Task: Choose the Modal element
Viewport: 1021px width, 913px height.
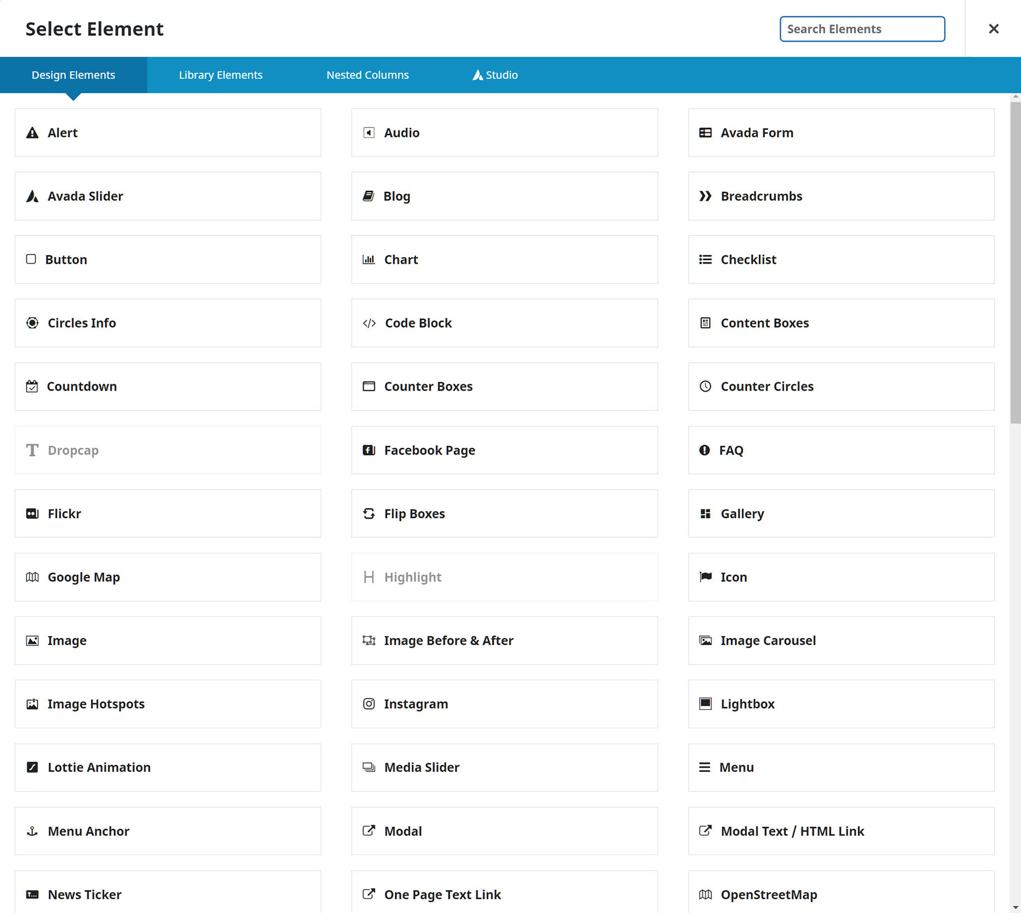Action: point(504,831)
